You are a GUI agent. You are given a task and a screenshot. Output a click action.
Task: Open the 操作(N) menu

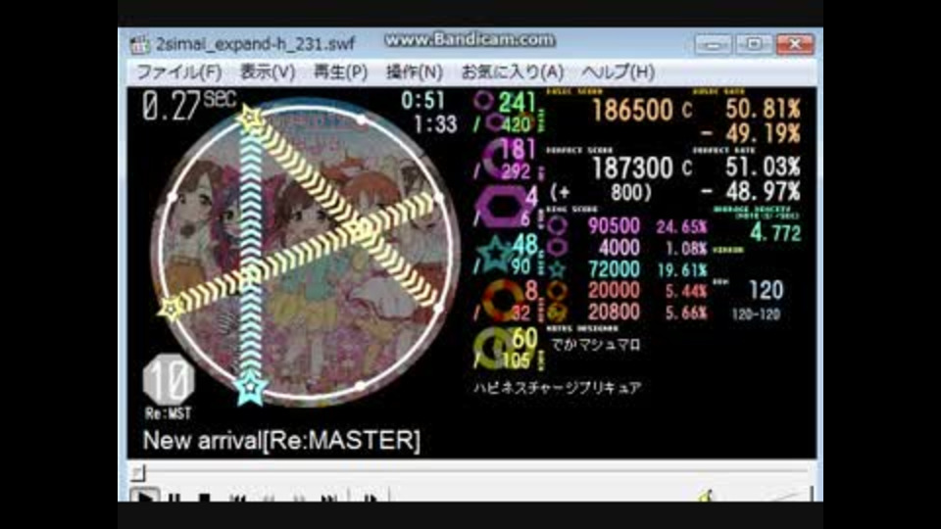(414, 72)
